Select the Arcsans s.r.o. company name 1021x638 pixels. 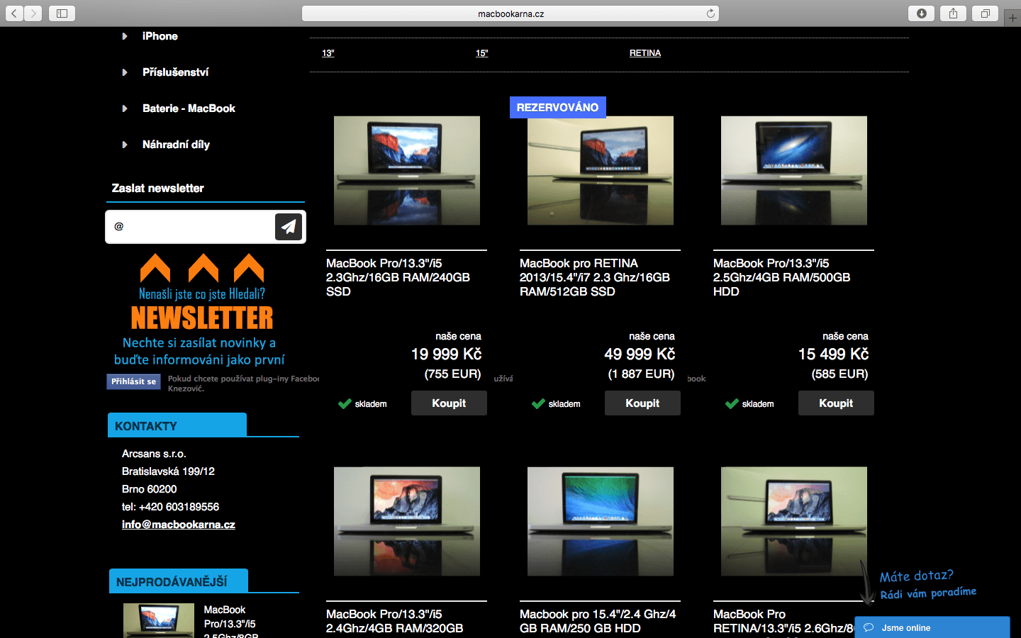[154, 454]
